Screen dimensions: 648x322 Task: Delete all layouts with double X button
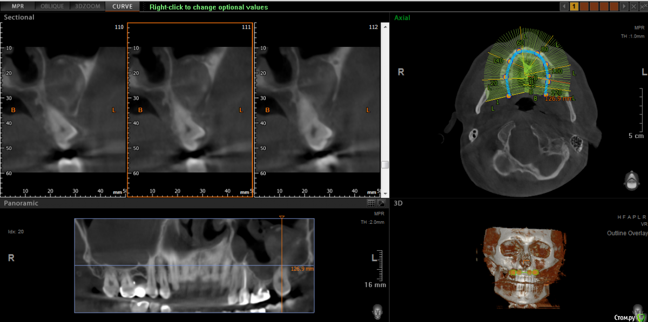(643, 6)
